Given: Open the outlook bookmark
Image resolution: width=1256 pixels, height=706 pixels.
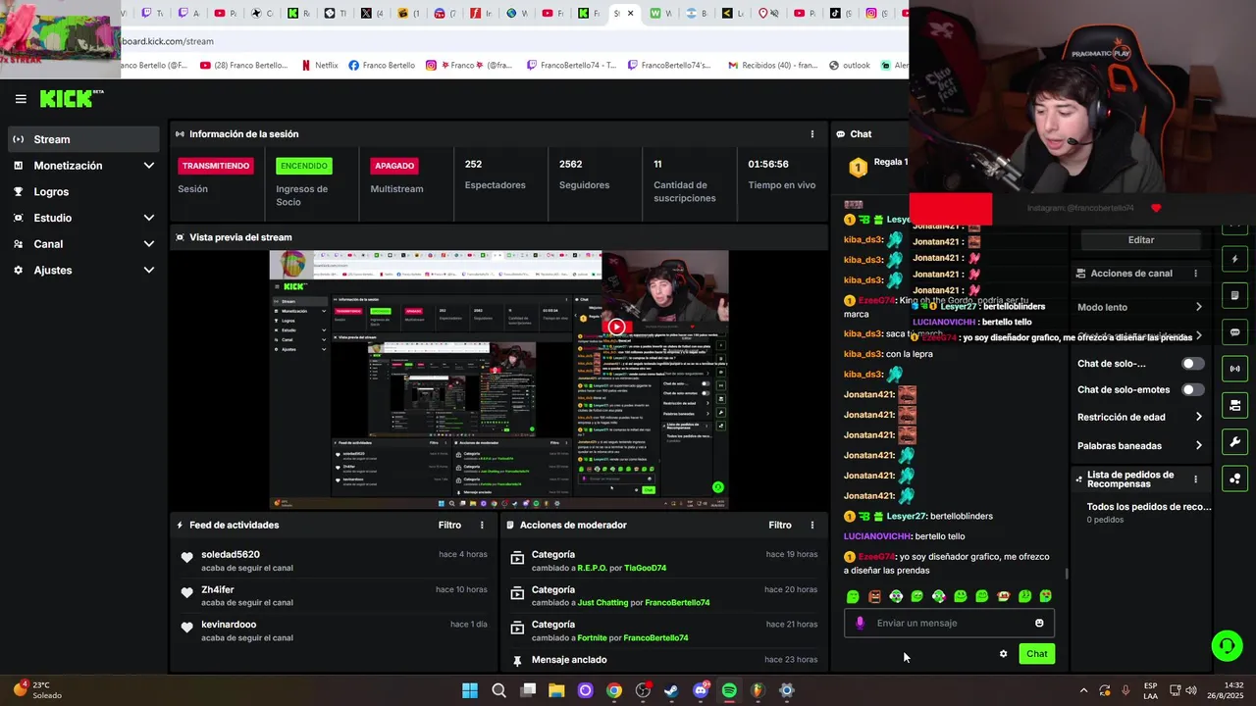Looking at the screenshot, I should tap(850, 66).
